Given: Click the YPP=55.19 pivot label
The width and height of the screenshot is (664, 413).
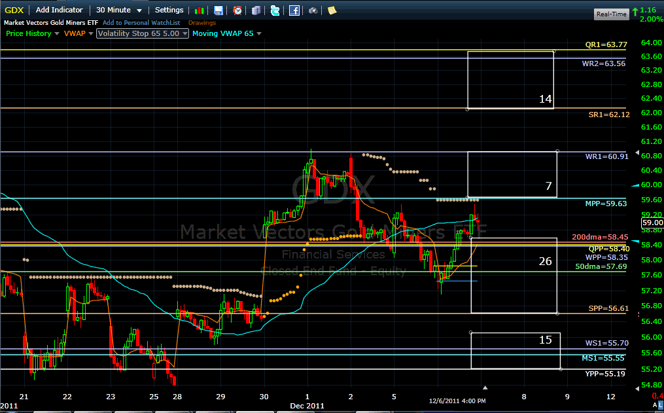Looking at the screenshot, I should tap(604, 374).
